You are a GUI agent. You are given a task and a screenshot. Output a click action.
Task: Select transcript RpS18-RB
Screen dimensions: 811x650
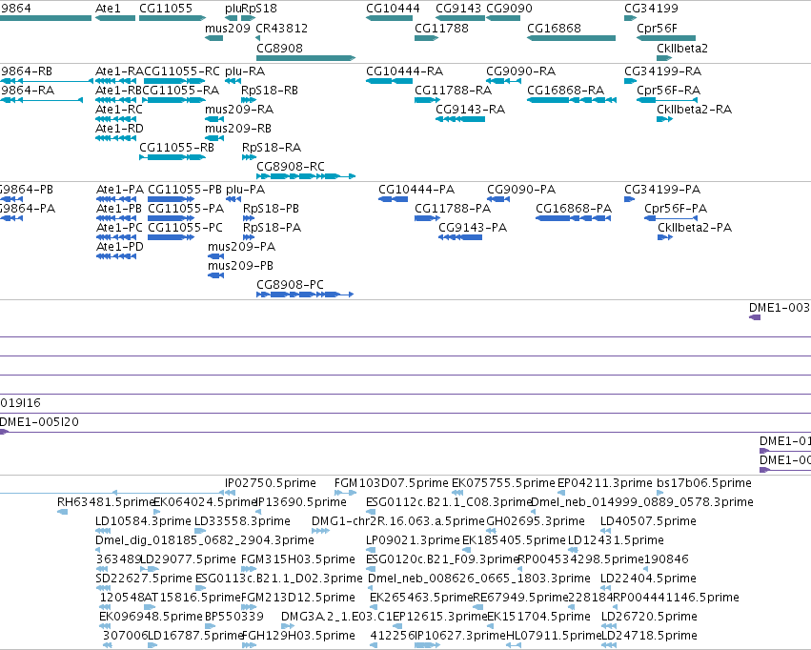[270, 90]
